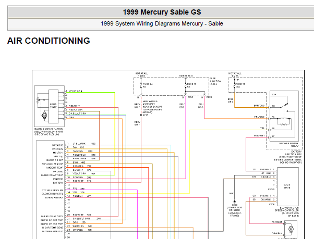Click the "MULTI(+)" pin label
Screen dimensions: 314x239
tap(58, 153)
